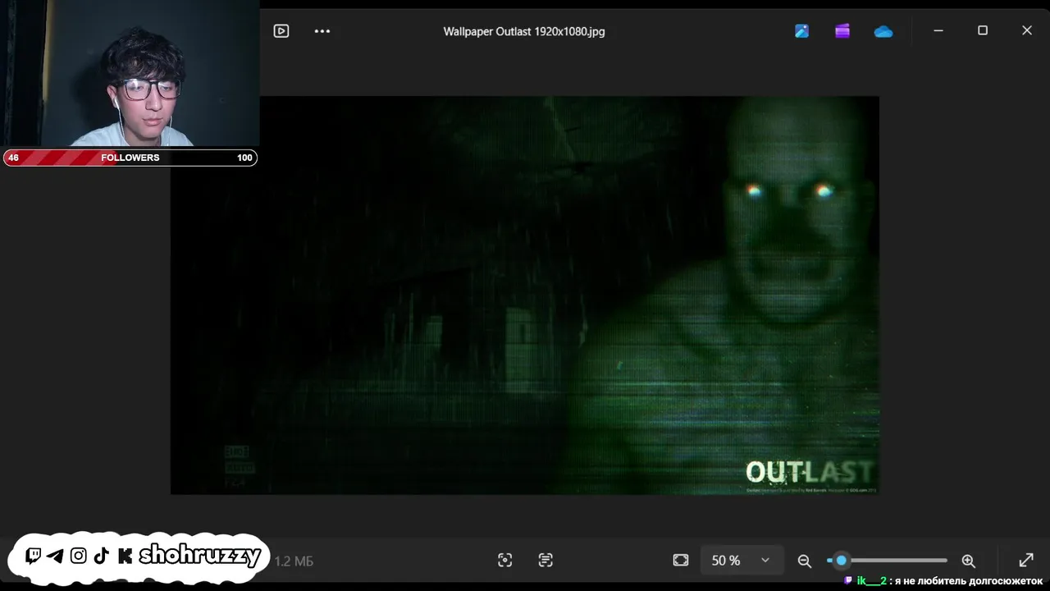Click the Kick icon in the shohruzzy overlay
Screen dimensions: 1050x591
pos(125,556)
